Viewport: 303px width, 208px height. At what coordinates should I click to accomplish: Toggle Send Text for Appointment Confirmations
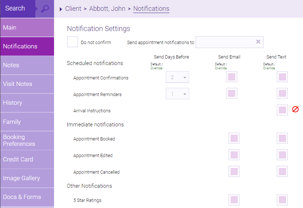pyautogui.click(x=282, y=77)
